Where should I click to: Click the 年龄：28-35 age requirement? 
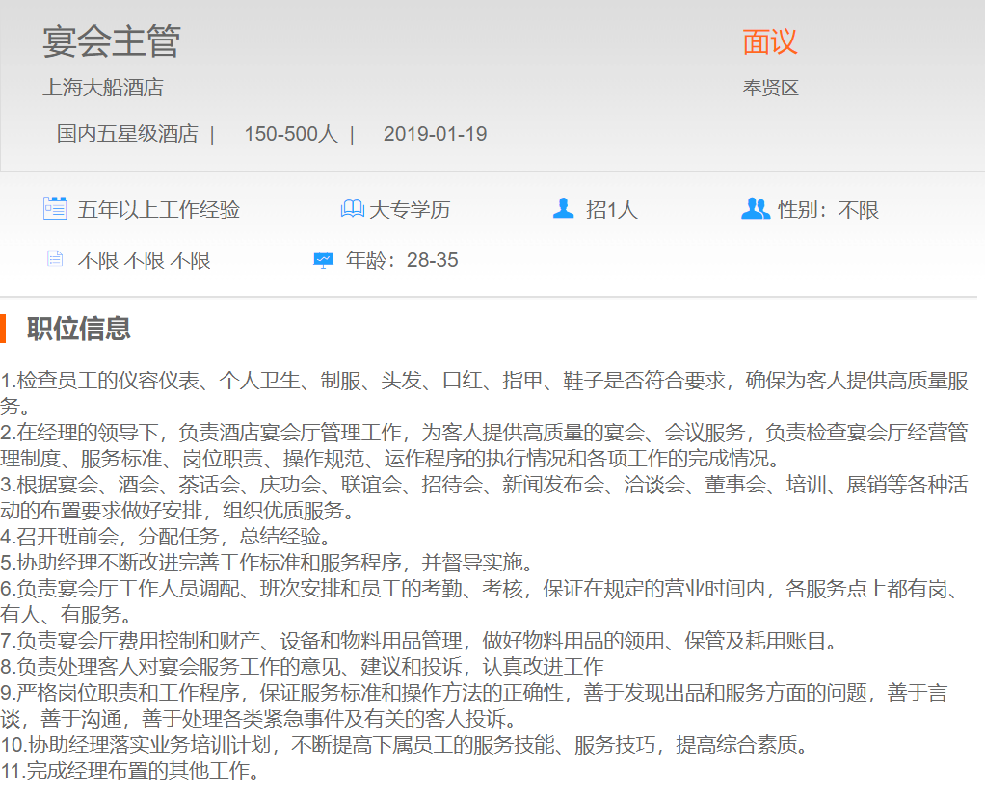coord(402,260)
